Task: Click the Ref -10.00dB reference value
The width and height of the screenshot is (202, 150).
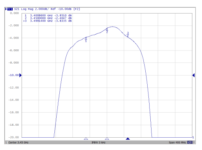Action: coord(61,9)
